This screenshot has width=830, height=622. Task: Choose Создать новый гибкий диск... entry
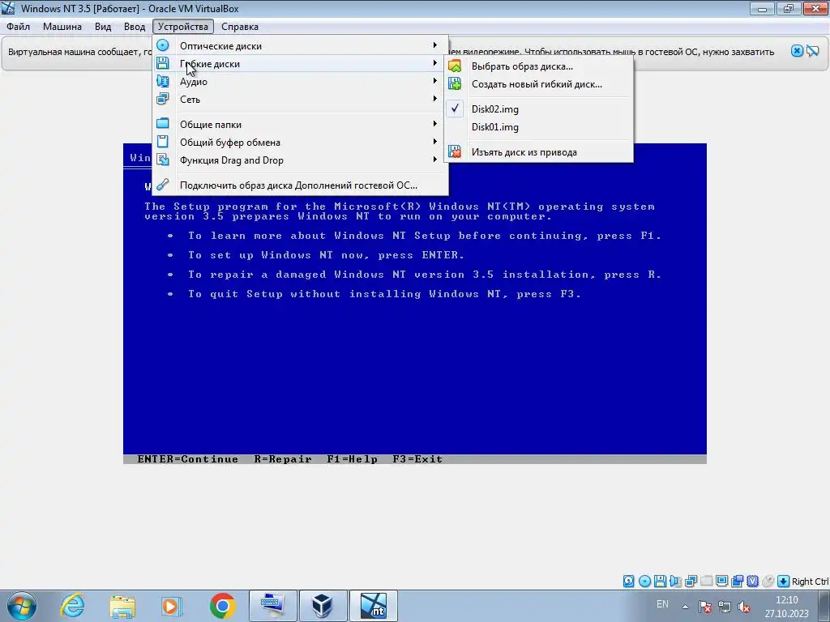538,84
